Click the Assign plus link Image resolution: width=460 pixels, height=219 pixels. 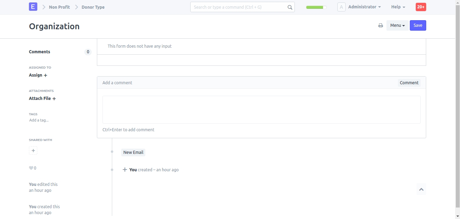tap(38, 75)
